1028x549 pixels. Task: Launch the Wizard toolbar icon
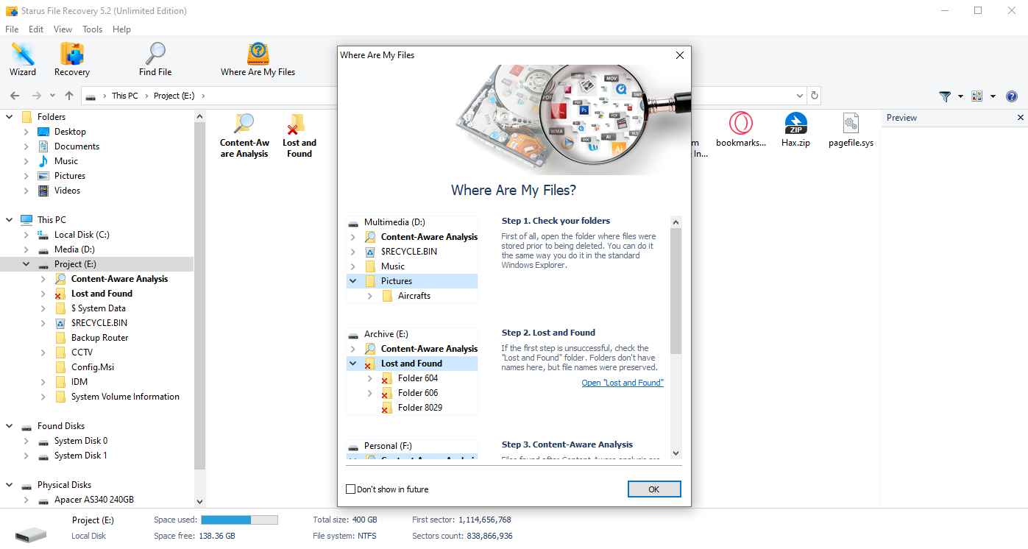click(23, 59)
